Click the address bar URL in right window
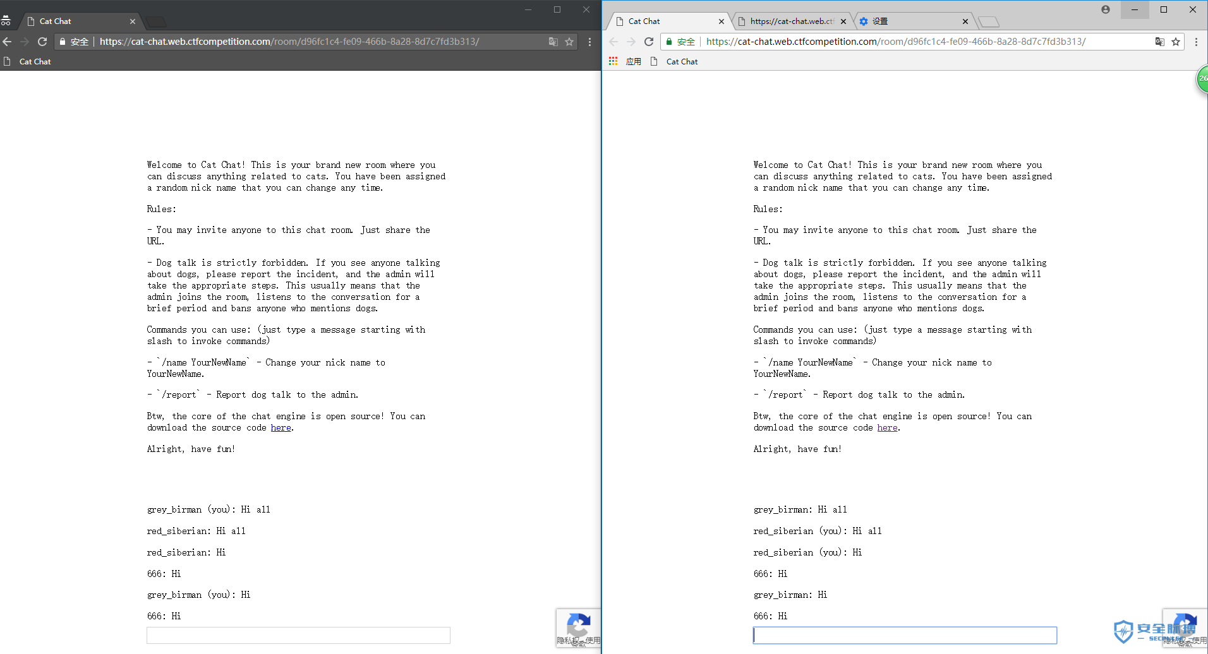The height and width of the screenshot is (654, 1208). pos(896,42)
